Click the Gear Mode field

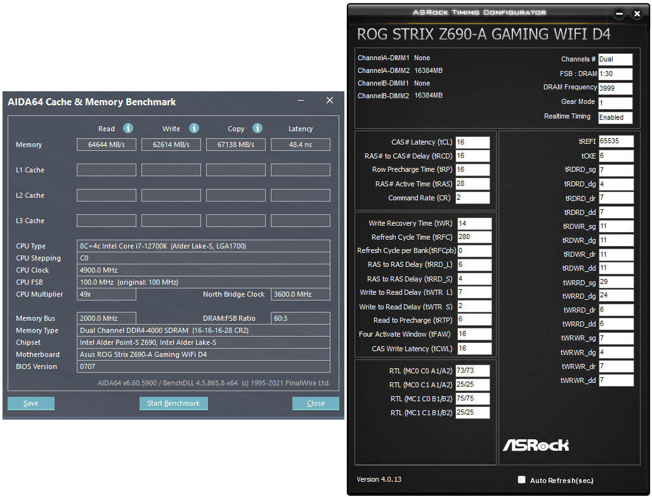[615, 103]
